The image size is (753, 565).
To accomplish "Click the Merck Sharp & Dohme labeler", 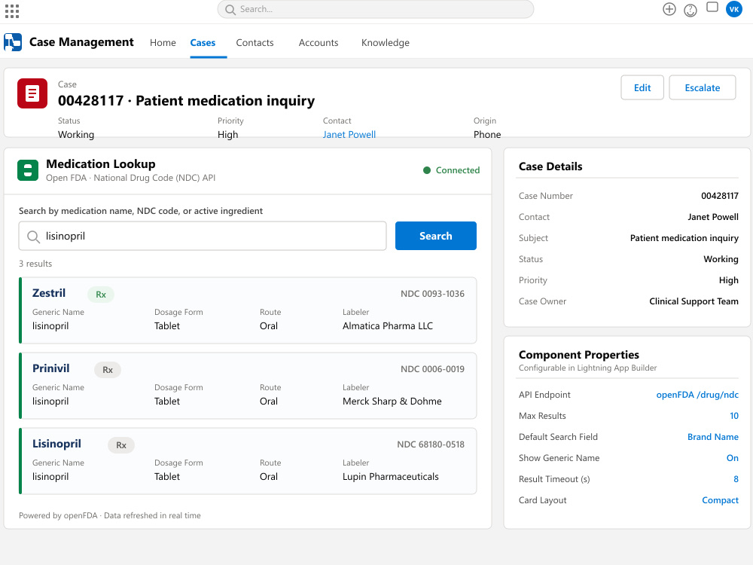I will [x=392, y=402].
